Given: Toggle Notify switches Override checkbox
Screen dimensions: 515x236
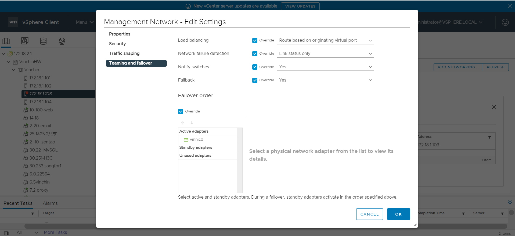Looking at the screenshot, I should pyautogui.click(x=255, y=67).
